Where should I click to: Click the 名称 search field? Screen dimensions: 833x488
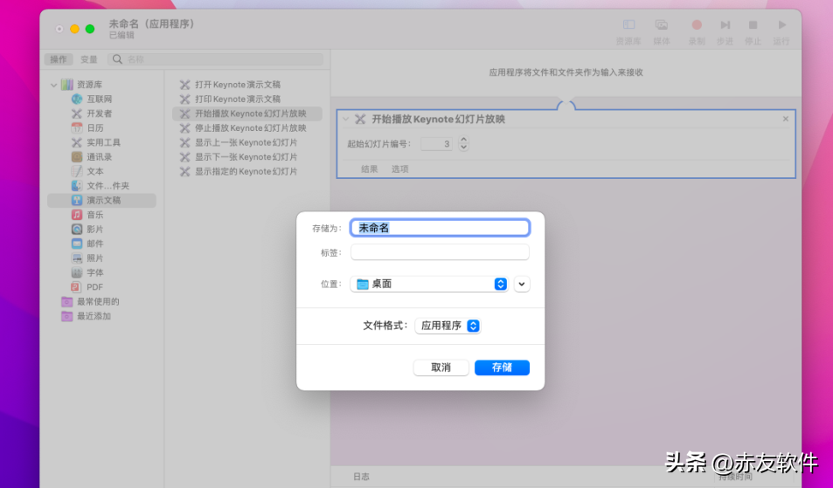[215, 59]
